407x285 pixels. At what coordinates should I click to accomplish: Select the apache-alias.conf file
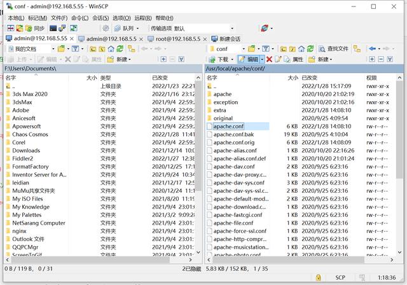point(235,151)
